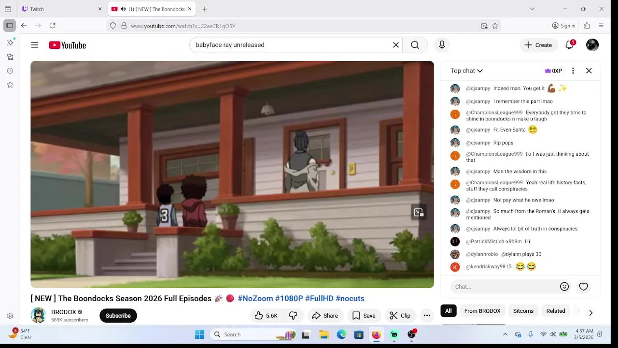Screen dimensions: 618x348
Task: Open YouTube notifications bell
Action: coord(570,45)
